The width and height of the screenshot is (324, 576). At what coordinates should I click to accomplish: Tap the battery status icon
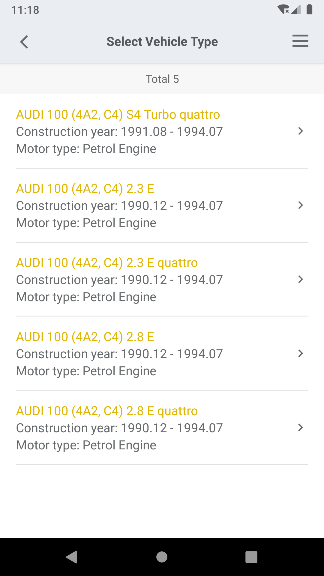pos(310,10)
